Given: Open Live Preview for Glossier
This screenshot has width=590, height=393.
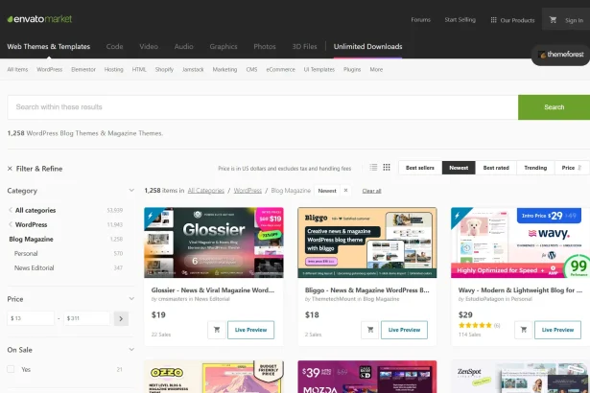Looking at the screenshot, I should pos(250,330).
